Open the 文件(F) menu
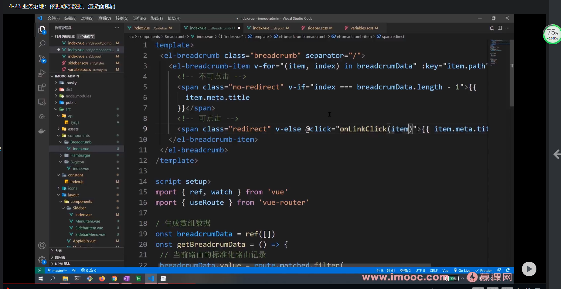 click(53, 18)
